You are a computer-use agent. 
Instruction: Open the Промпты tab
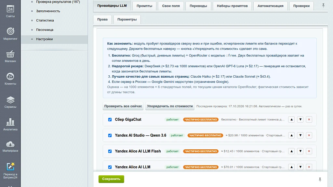(144, 6)
